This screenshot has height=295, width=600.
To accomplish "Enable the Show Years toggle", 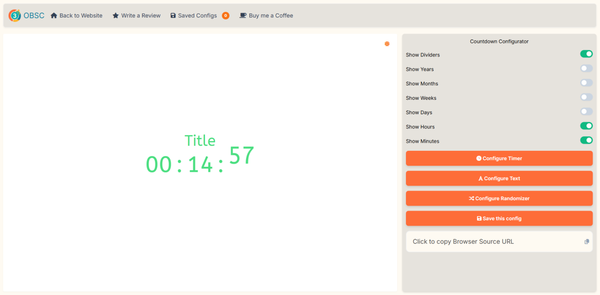I will click(x=586, y=68).
